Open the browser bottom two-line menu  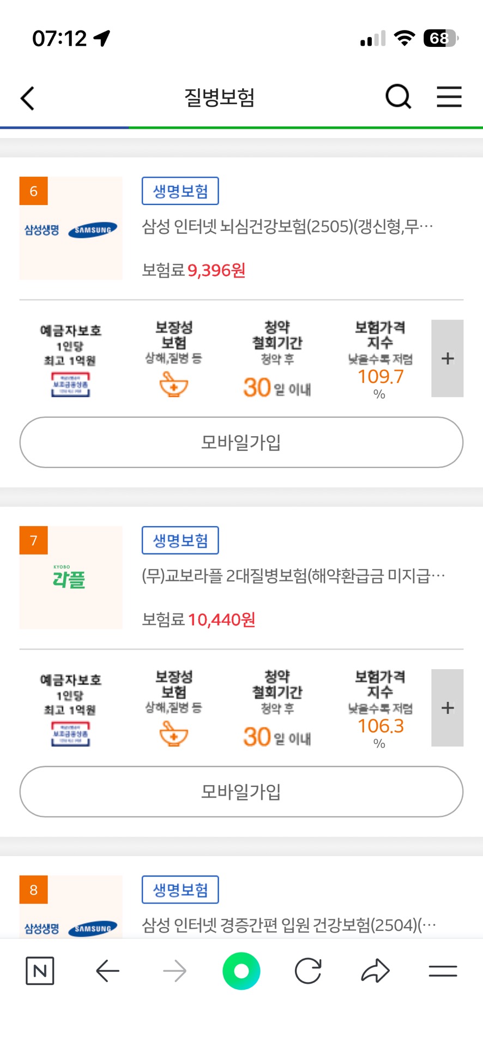(443, 971)
